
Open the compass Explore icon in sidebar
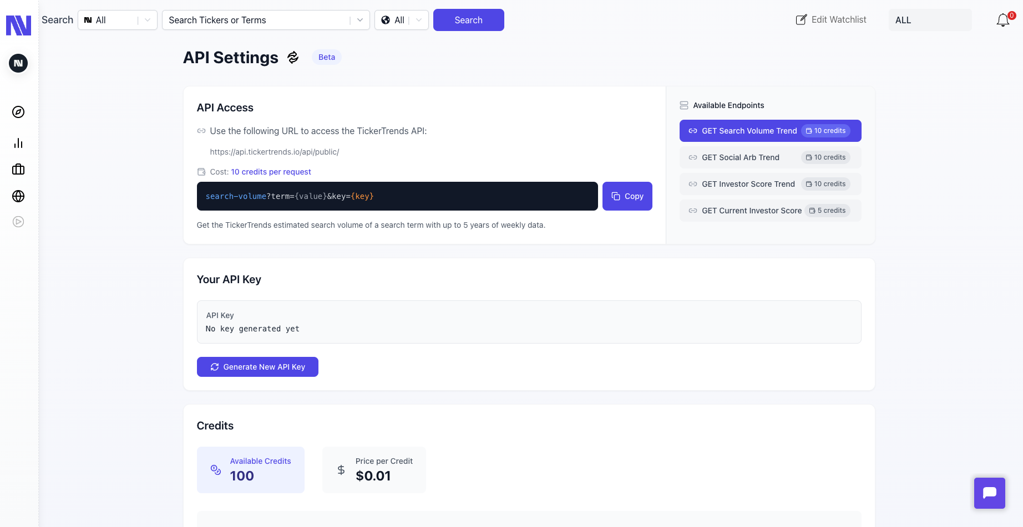click(x=18, y=111)
